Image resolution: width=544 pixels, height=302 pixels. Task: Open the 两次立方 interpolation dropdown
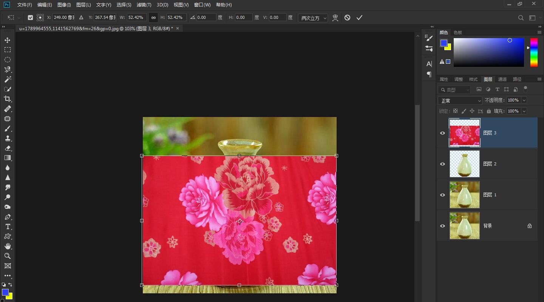313,18
